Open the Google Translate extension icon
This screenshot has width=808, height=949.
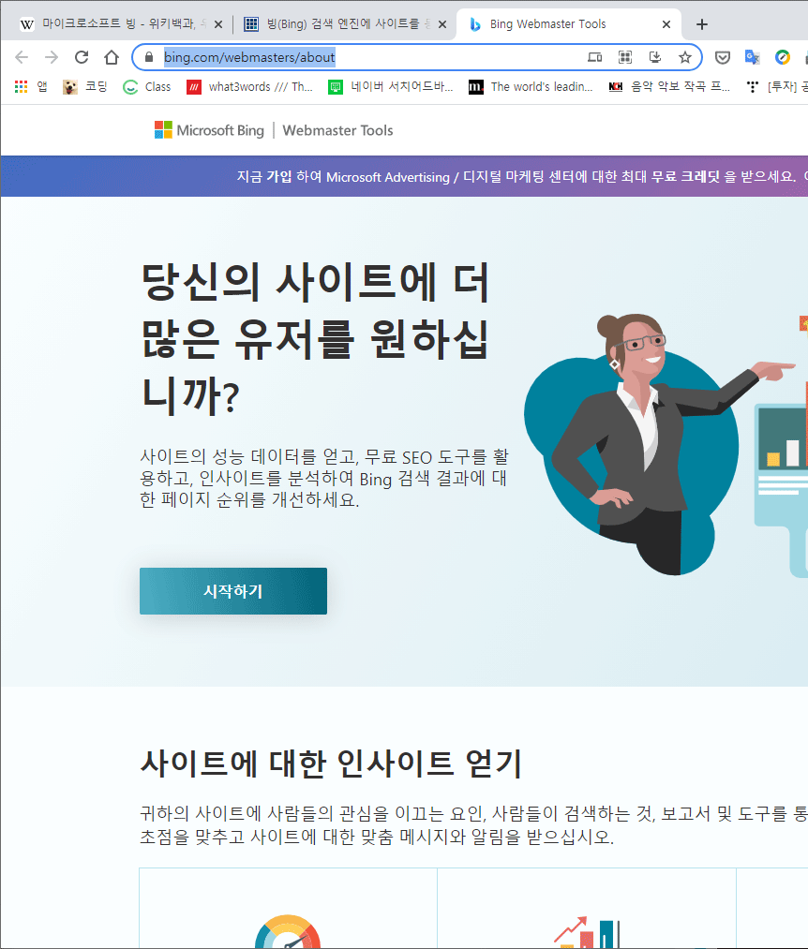pyautogui.click(x=753, y=57)
